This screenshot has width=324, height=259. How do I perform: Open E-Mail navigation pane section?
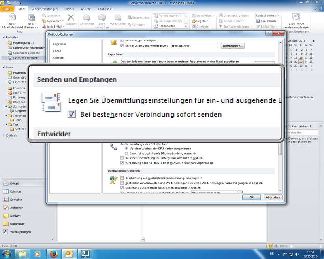click(x=23, y=183)
